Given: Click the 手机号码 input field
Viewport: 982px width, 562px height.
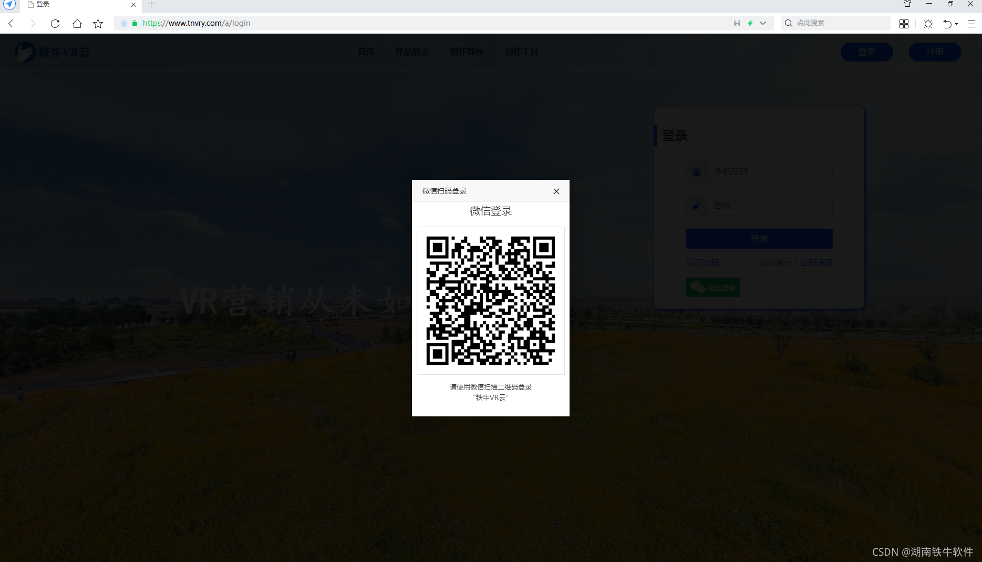Looking at the screenshot, I should coord(770,172).
